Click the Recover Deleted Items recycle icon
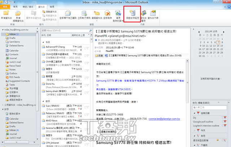231x147 pixels. click(118, 13)
